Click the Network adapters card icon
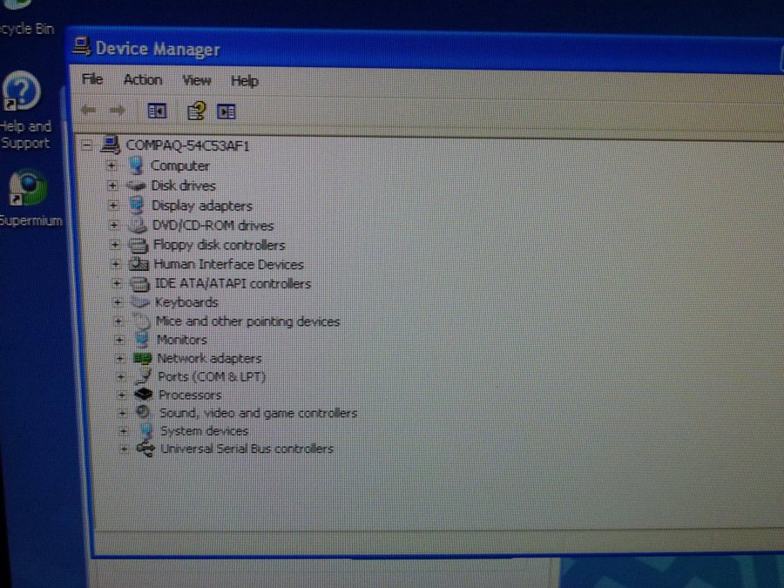This screenshot has width=784, height=588. coord(143,358)
